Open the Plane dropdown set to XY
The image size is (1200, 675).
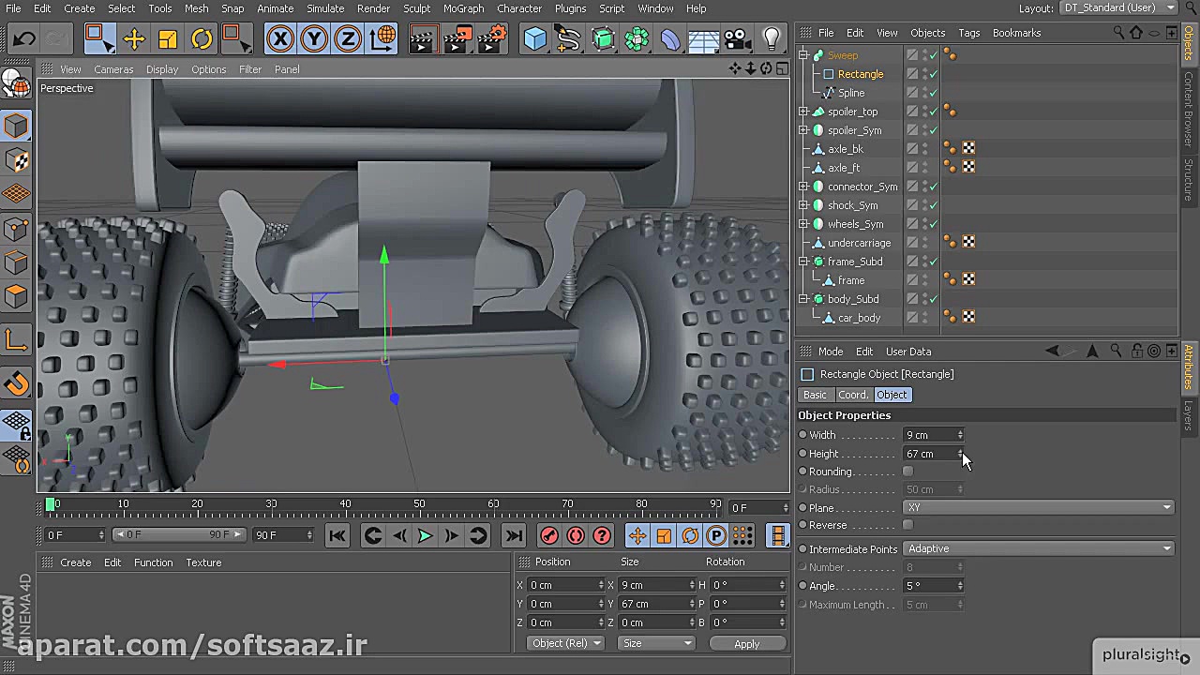pos(1037,507)
